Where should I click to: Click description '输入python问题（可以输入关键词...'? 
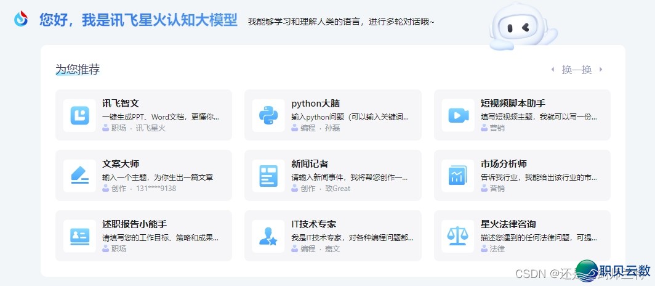350,116
